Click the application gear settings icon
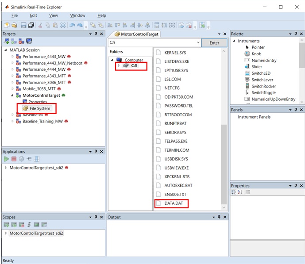The image size is (305, 264). tap(21, 159)
